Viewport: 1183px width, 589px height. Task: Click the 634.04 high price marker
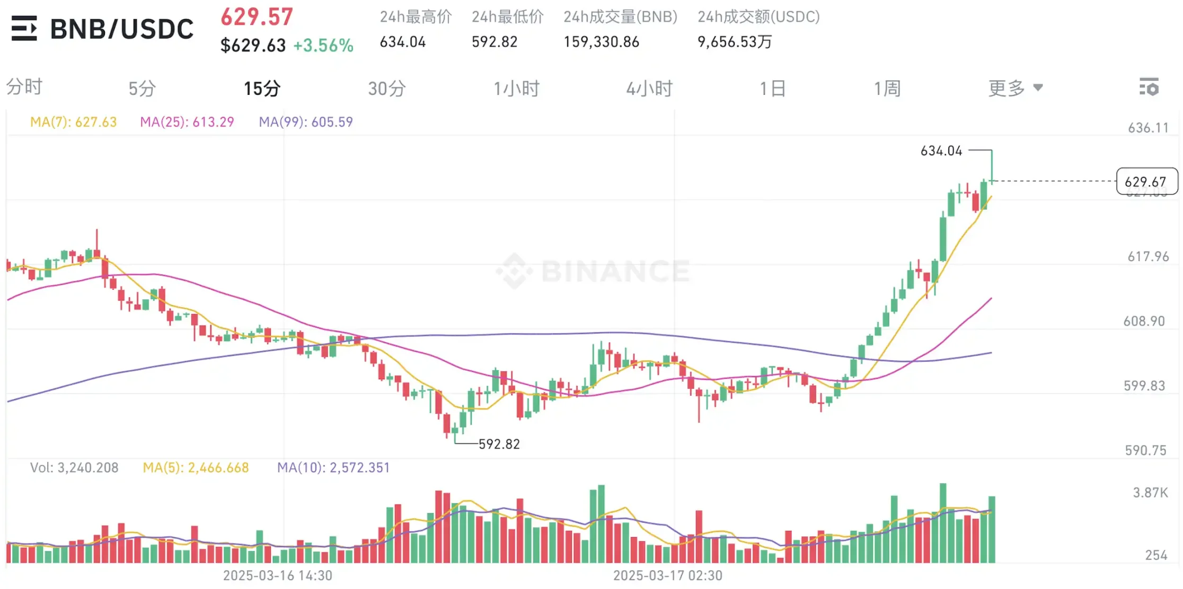pyautogui.click(x=941, y=151)
